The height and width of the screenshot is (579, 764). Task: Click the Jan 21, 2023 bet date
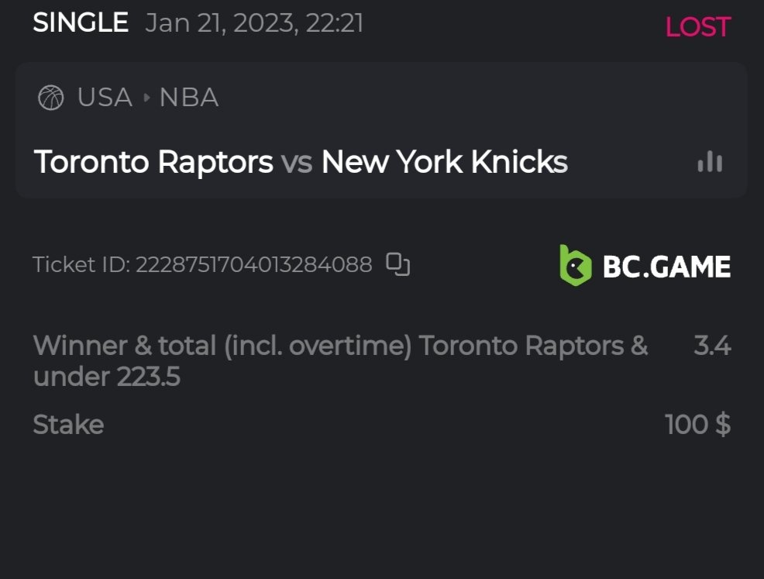tap(254, 23)
